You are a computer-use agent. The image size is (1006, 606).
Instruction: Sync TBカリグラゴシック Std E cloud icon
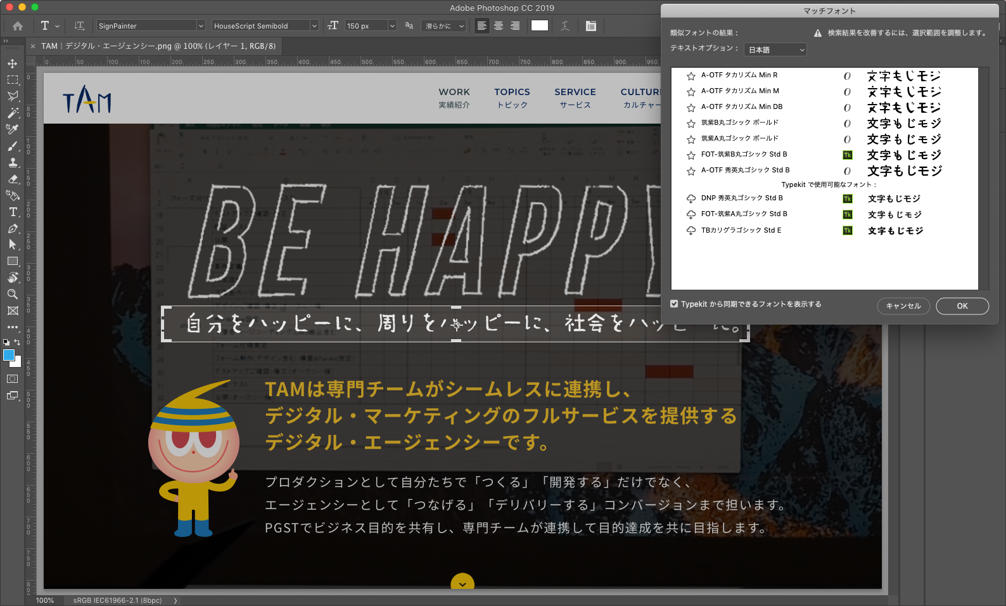691,230
